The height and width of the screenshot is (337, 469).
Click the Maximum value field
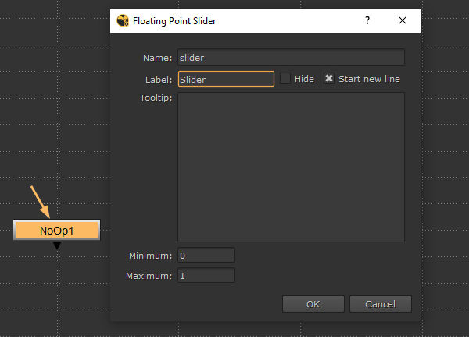(206, 276)
